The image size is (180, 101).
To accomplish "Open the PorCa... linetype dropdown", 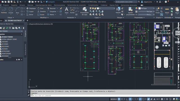I will point(147,15).
